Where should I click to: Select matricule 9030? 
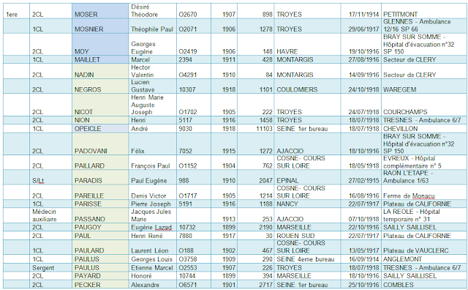[x=185, y=129]
